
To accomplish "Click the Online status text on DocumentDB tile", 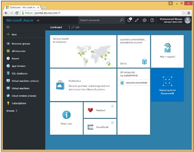I will [x=124, y=63].
